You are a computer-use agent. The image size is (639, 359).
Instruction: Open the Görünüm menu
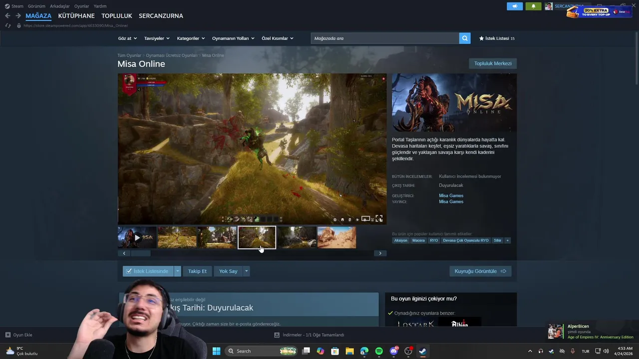[x=36, y=6]
